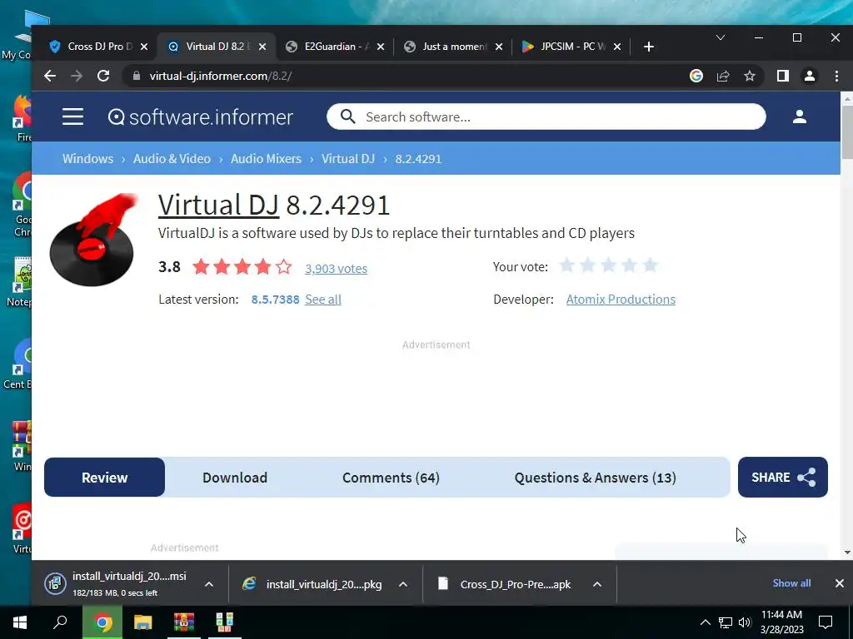Vote four stars in Your vote

tap(630, 265)
